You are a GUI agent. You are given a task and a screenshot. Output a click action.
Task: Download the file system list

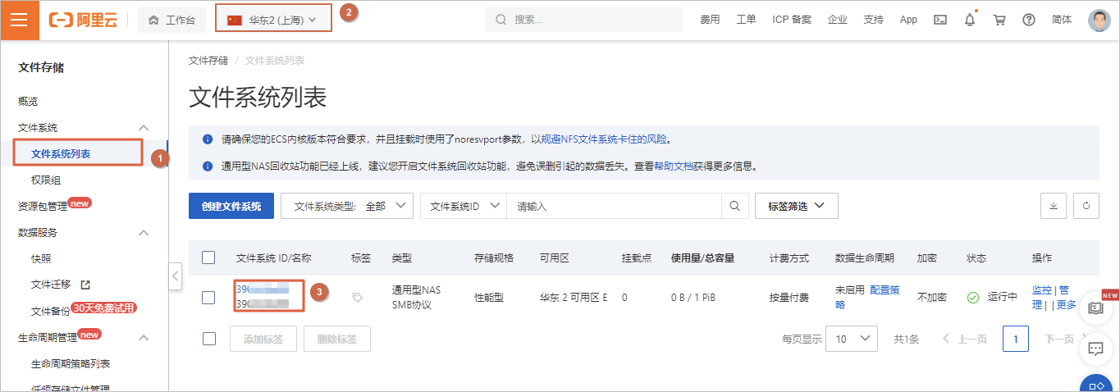[x=1054, y=207]
